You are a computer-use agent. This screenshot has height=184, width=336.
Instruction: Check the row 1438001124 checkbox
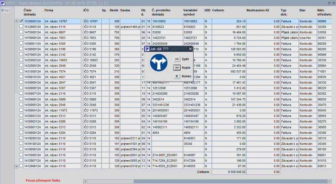[x=21, y=43]
